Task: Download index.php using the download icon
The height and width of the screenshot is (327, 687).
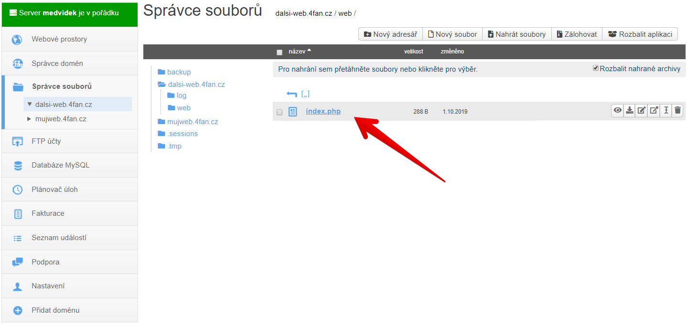Action: tap(630, 111)
